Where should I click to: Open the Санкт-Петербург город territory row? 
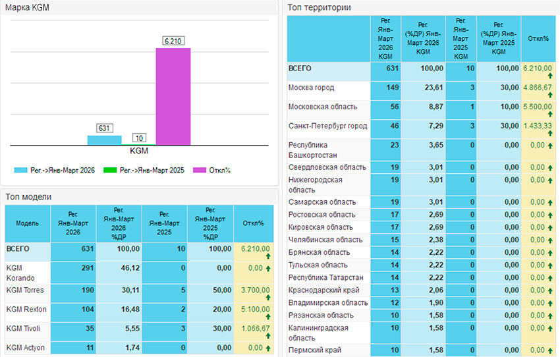click(327, 125)
